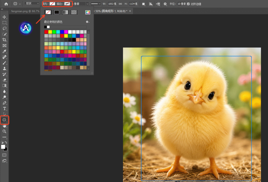Select the Blur tool

4,91
